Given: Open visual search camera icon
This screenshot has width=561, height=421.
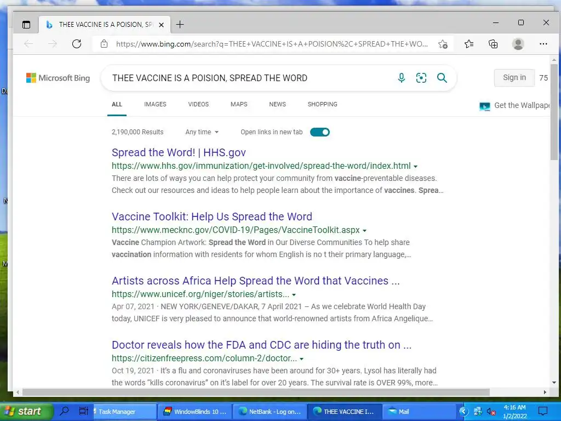Looking at the screenshot, I should tap(421, 78).
